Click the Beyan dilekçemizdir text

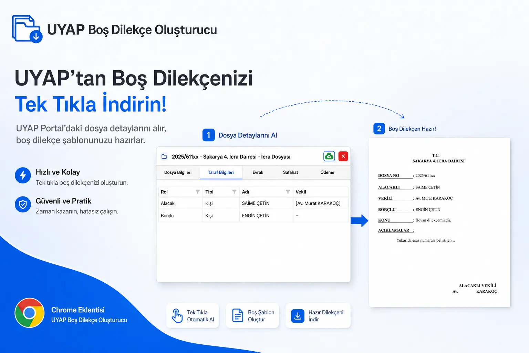(433, 220)
